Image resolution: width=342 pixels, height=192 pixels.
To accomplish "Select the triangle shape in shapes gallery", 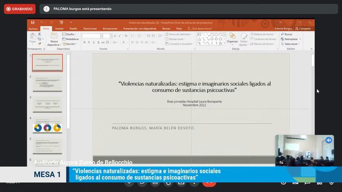I will (x=199, y=39).
